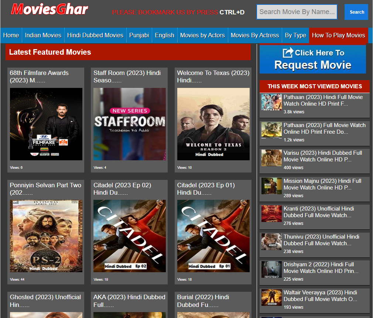373x318 pixels.
Task: Click the Search Movie By Name field
Action: pyautogui.click(x=297, y=12)
